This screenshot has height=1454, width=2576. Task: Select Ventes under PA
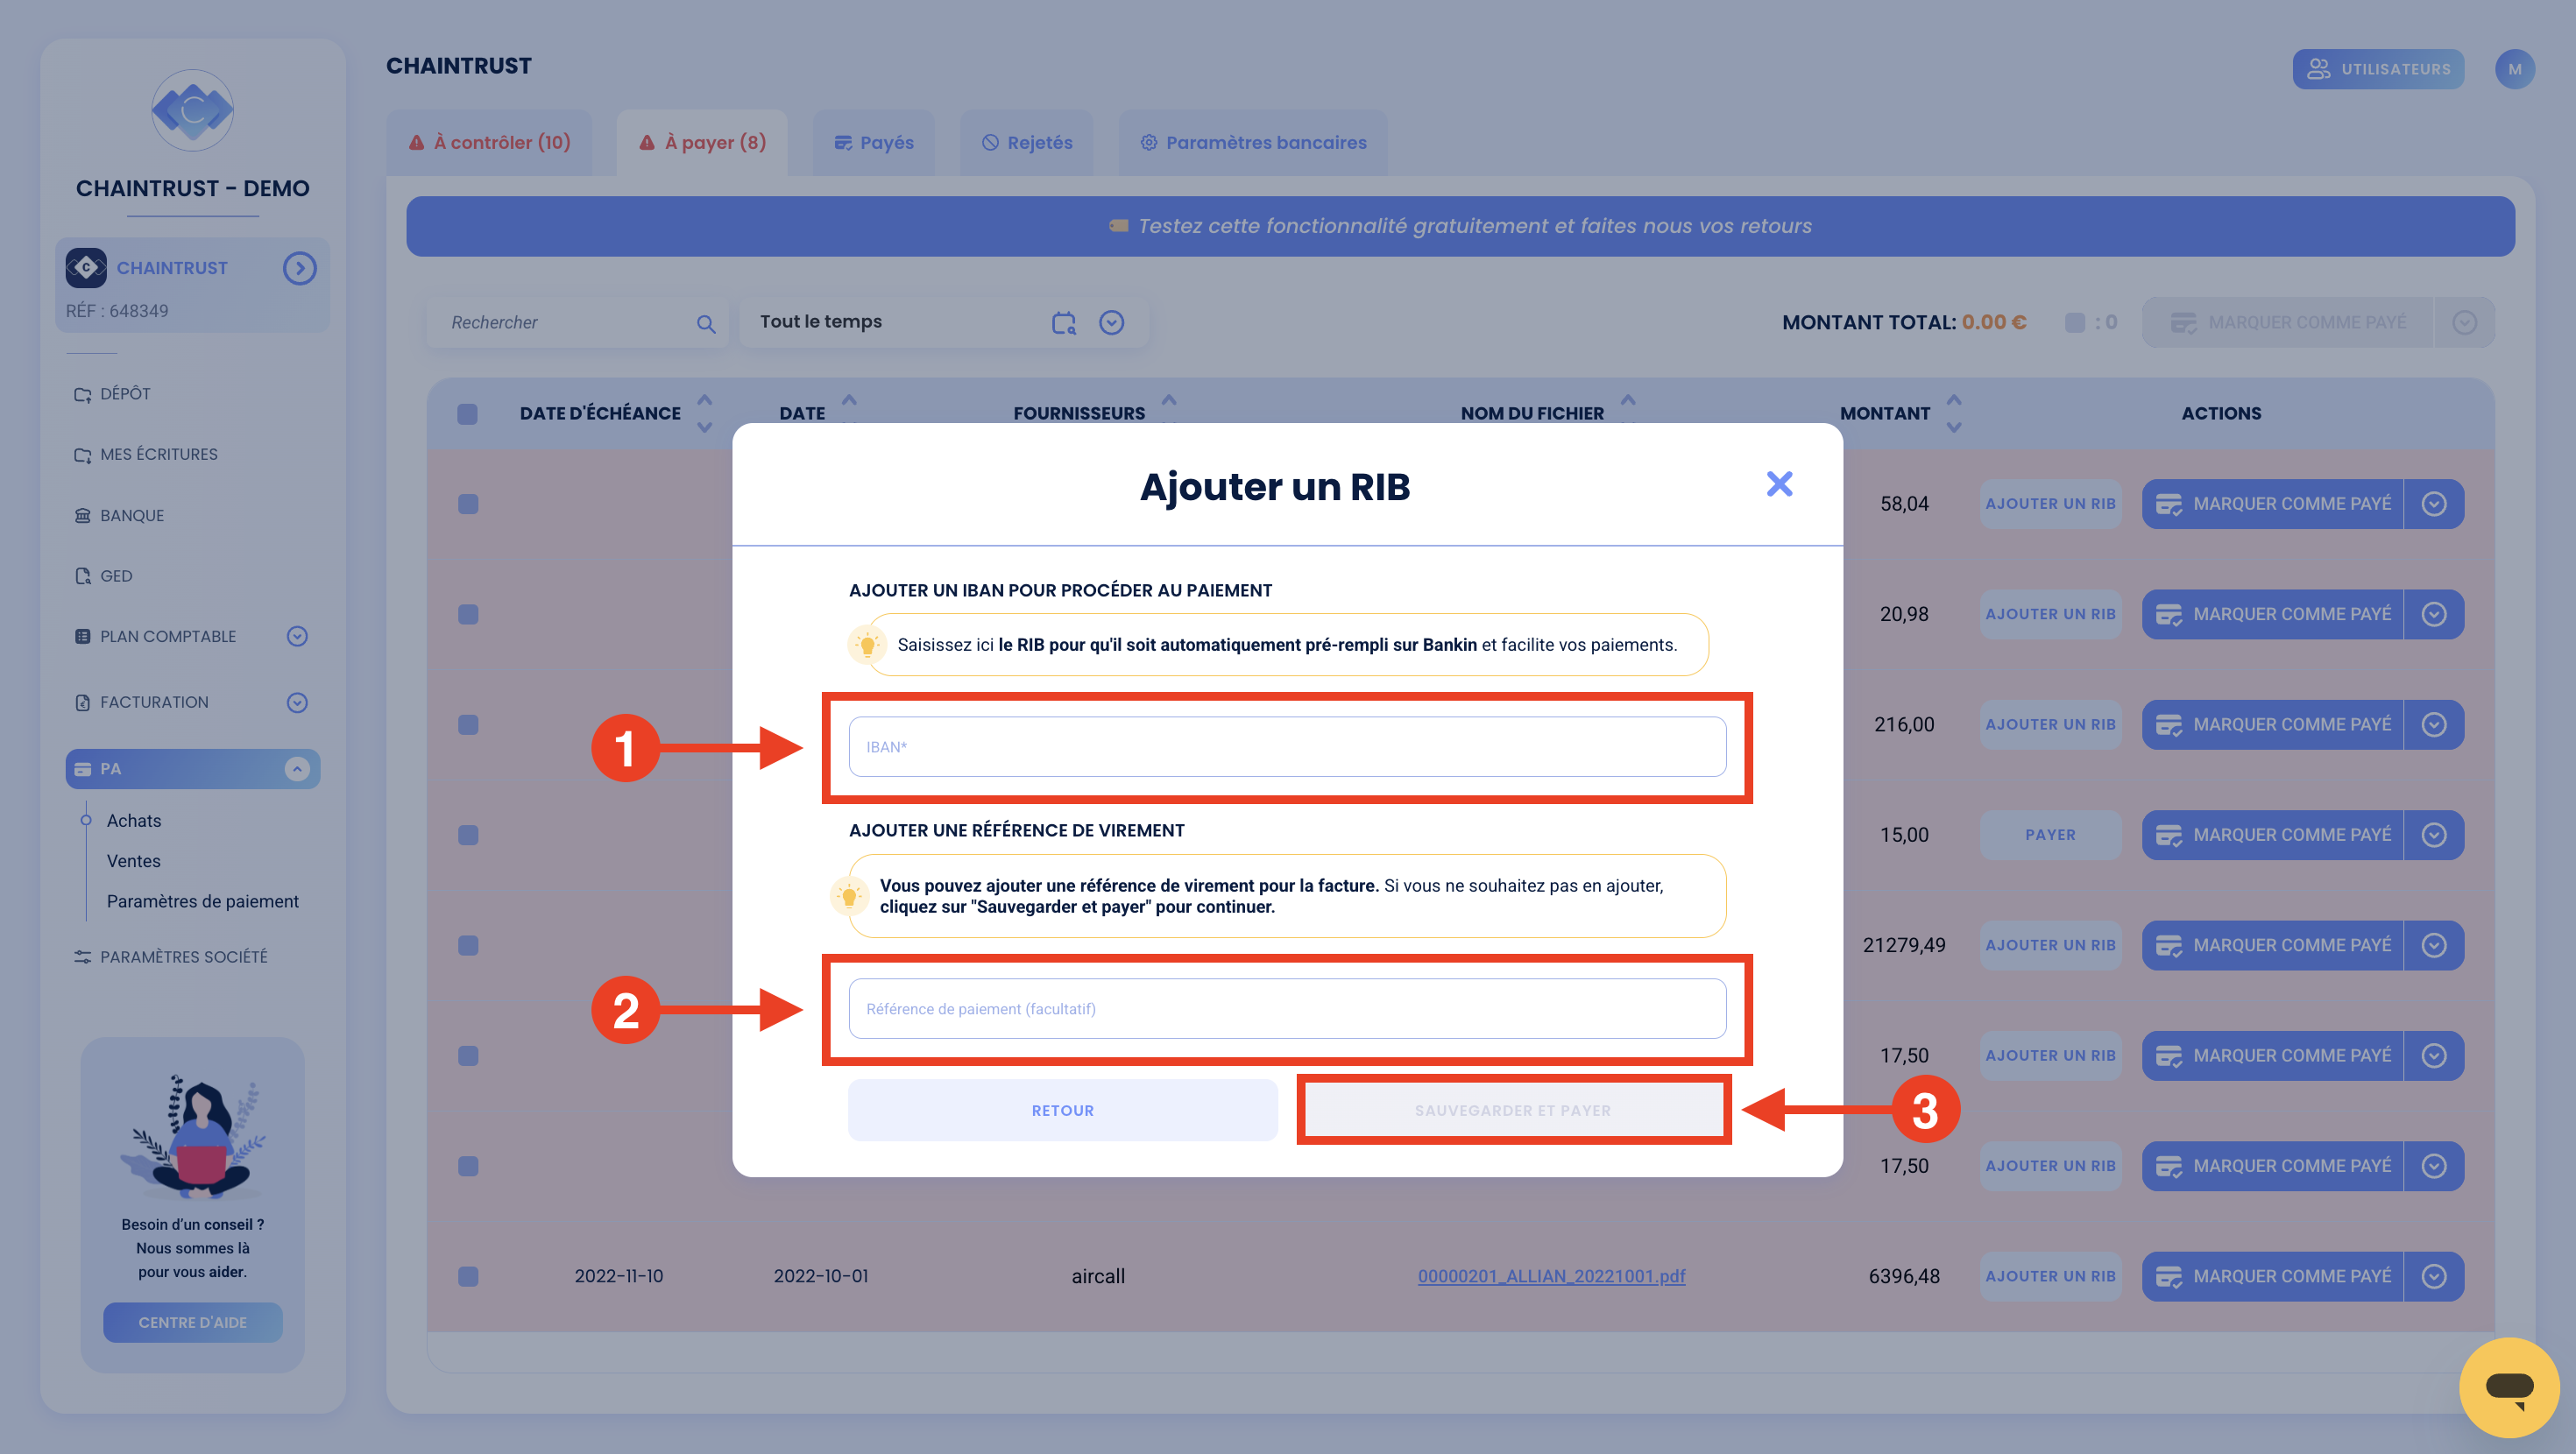pos(133,861)
